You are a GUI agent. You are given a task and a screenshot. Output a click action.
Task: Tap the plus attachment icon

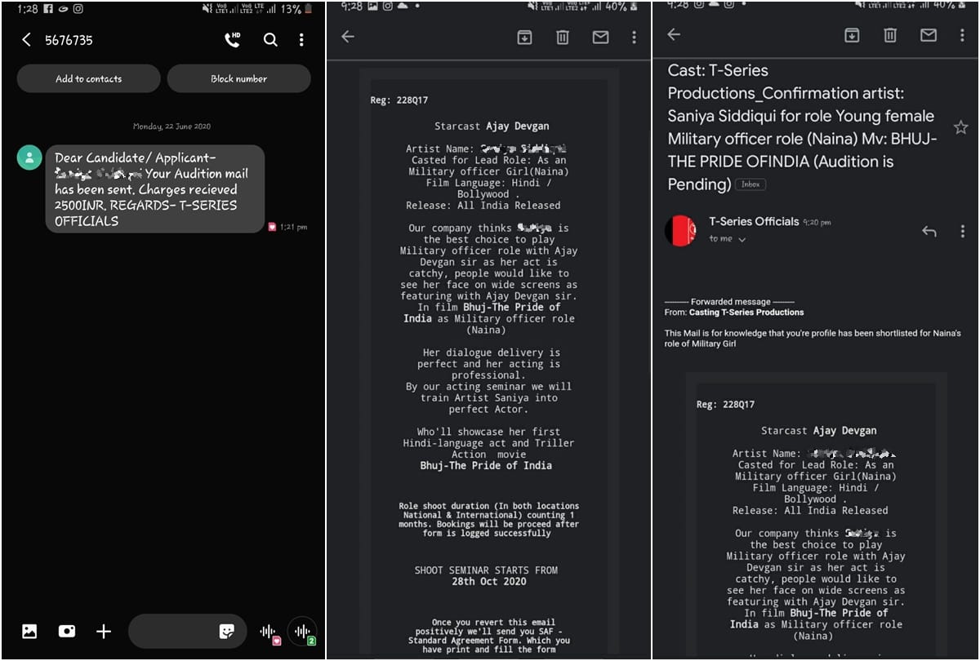click(x=103, y=631)
